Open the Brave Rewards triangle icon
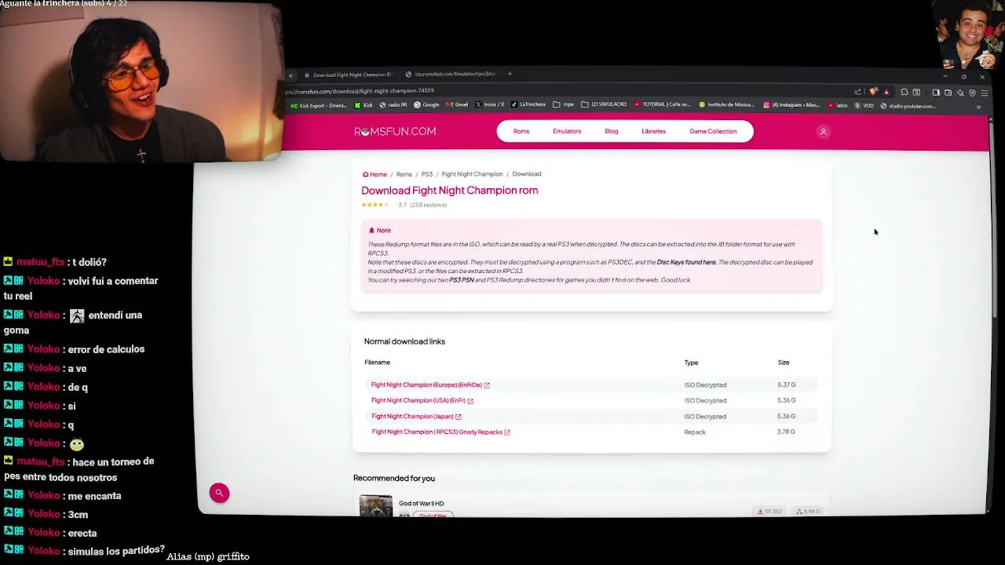Viewport: 1005px width, 565px height. pyautogui.click(x=886, y=92)
